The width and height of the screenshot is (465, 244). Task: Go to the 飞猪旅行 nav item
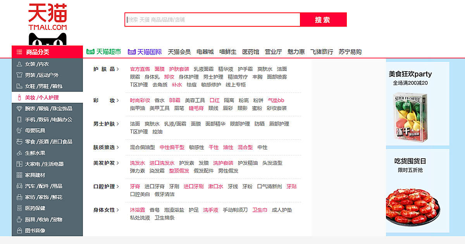(322, 52)
